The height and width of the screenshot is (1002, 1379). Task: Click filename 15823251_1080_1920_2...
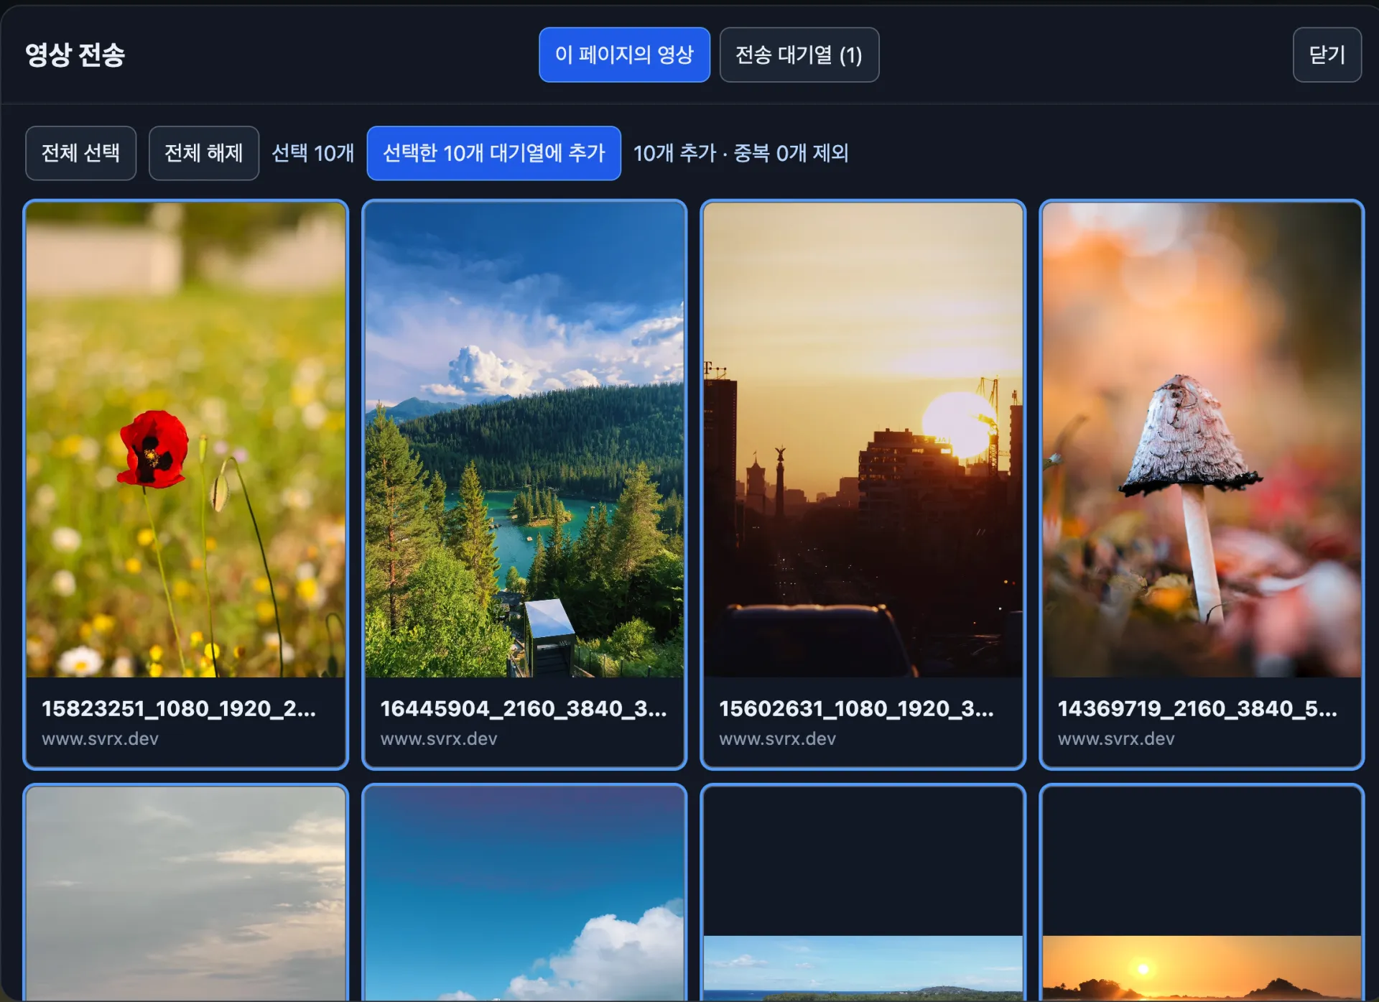click(x=179, y=708)
